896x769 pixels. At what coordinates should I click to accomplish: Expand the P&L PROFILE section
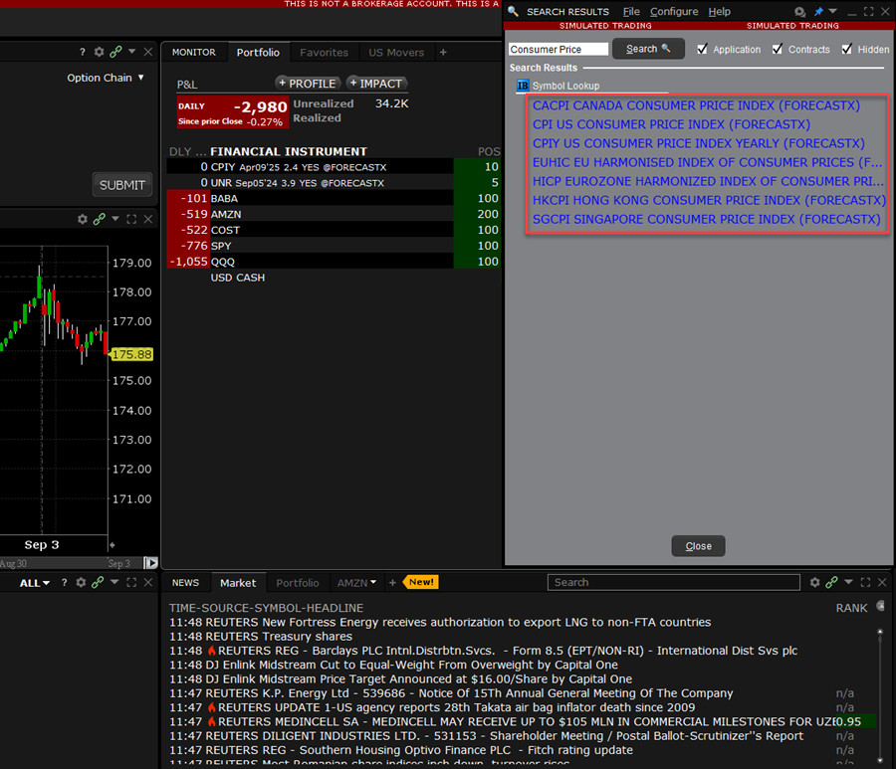coord(308,84)
